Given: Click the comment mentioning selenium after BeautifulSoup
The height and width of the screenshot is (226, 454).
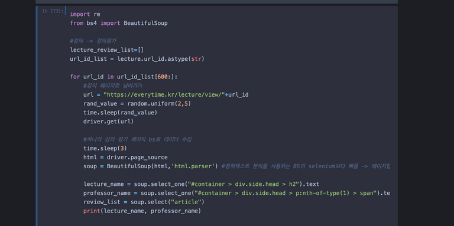Looking at the screenshot, I should [x=306, y=166].
